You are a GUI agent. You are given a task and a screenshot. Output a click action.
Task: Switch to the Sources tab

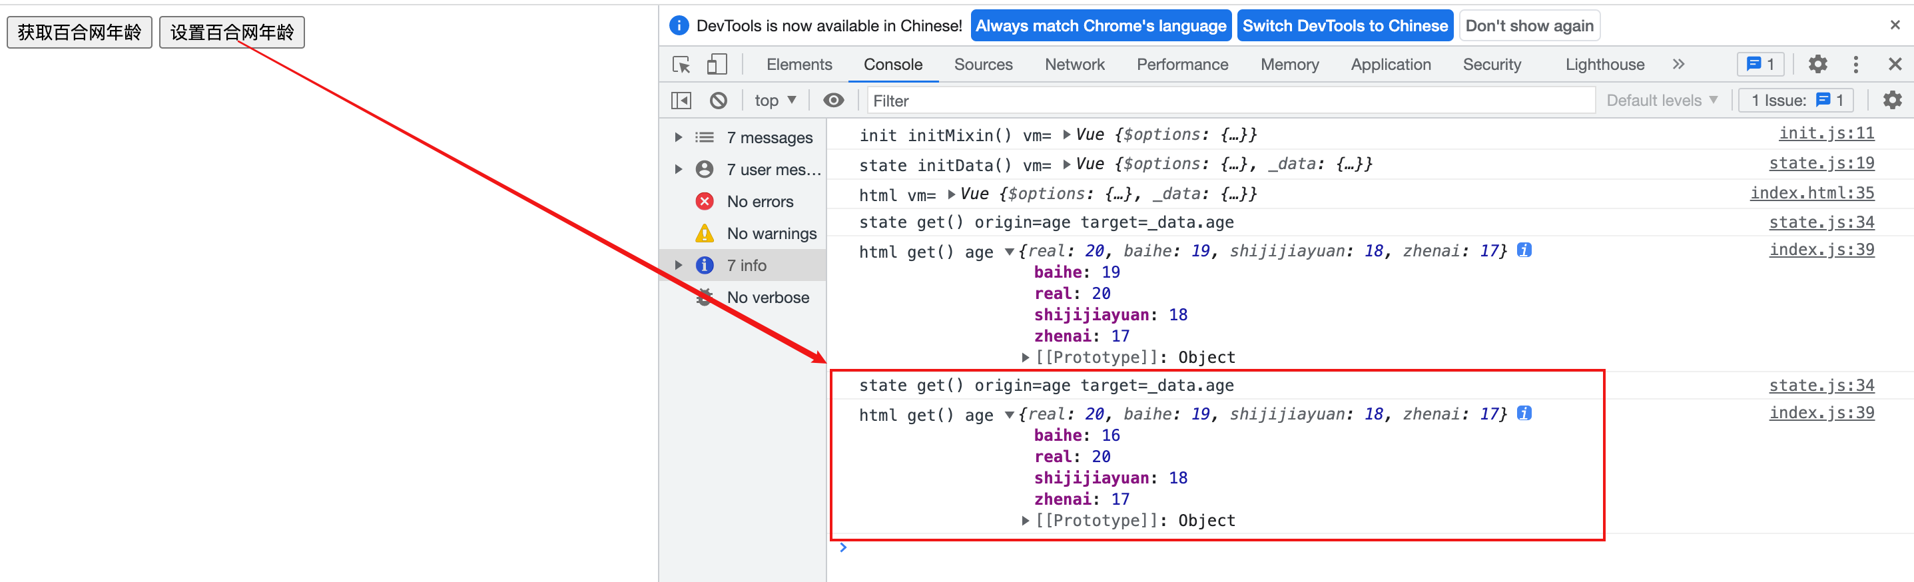click(983, 65)
